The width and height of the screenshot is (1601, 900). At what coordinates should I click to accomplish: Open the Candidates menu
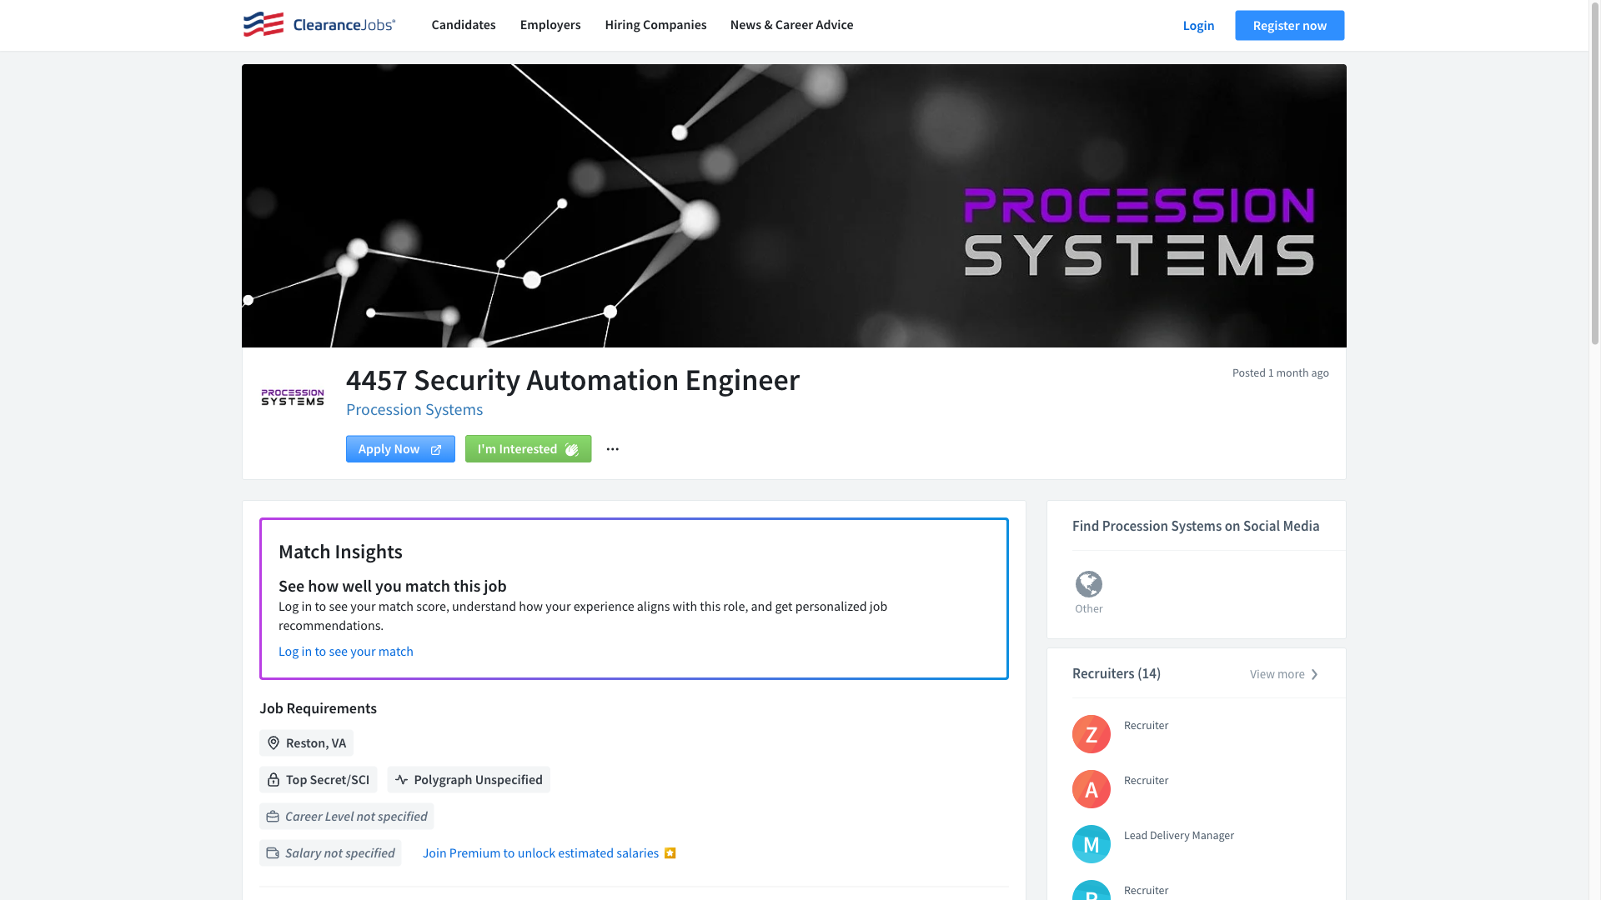pos(464,25)
